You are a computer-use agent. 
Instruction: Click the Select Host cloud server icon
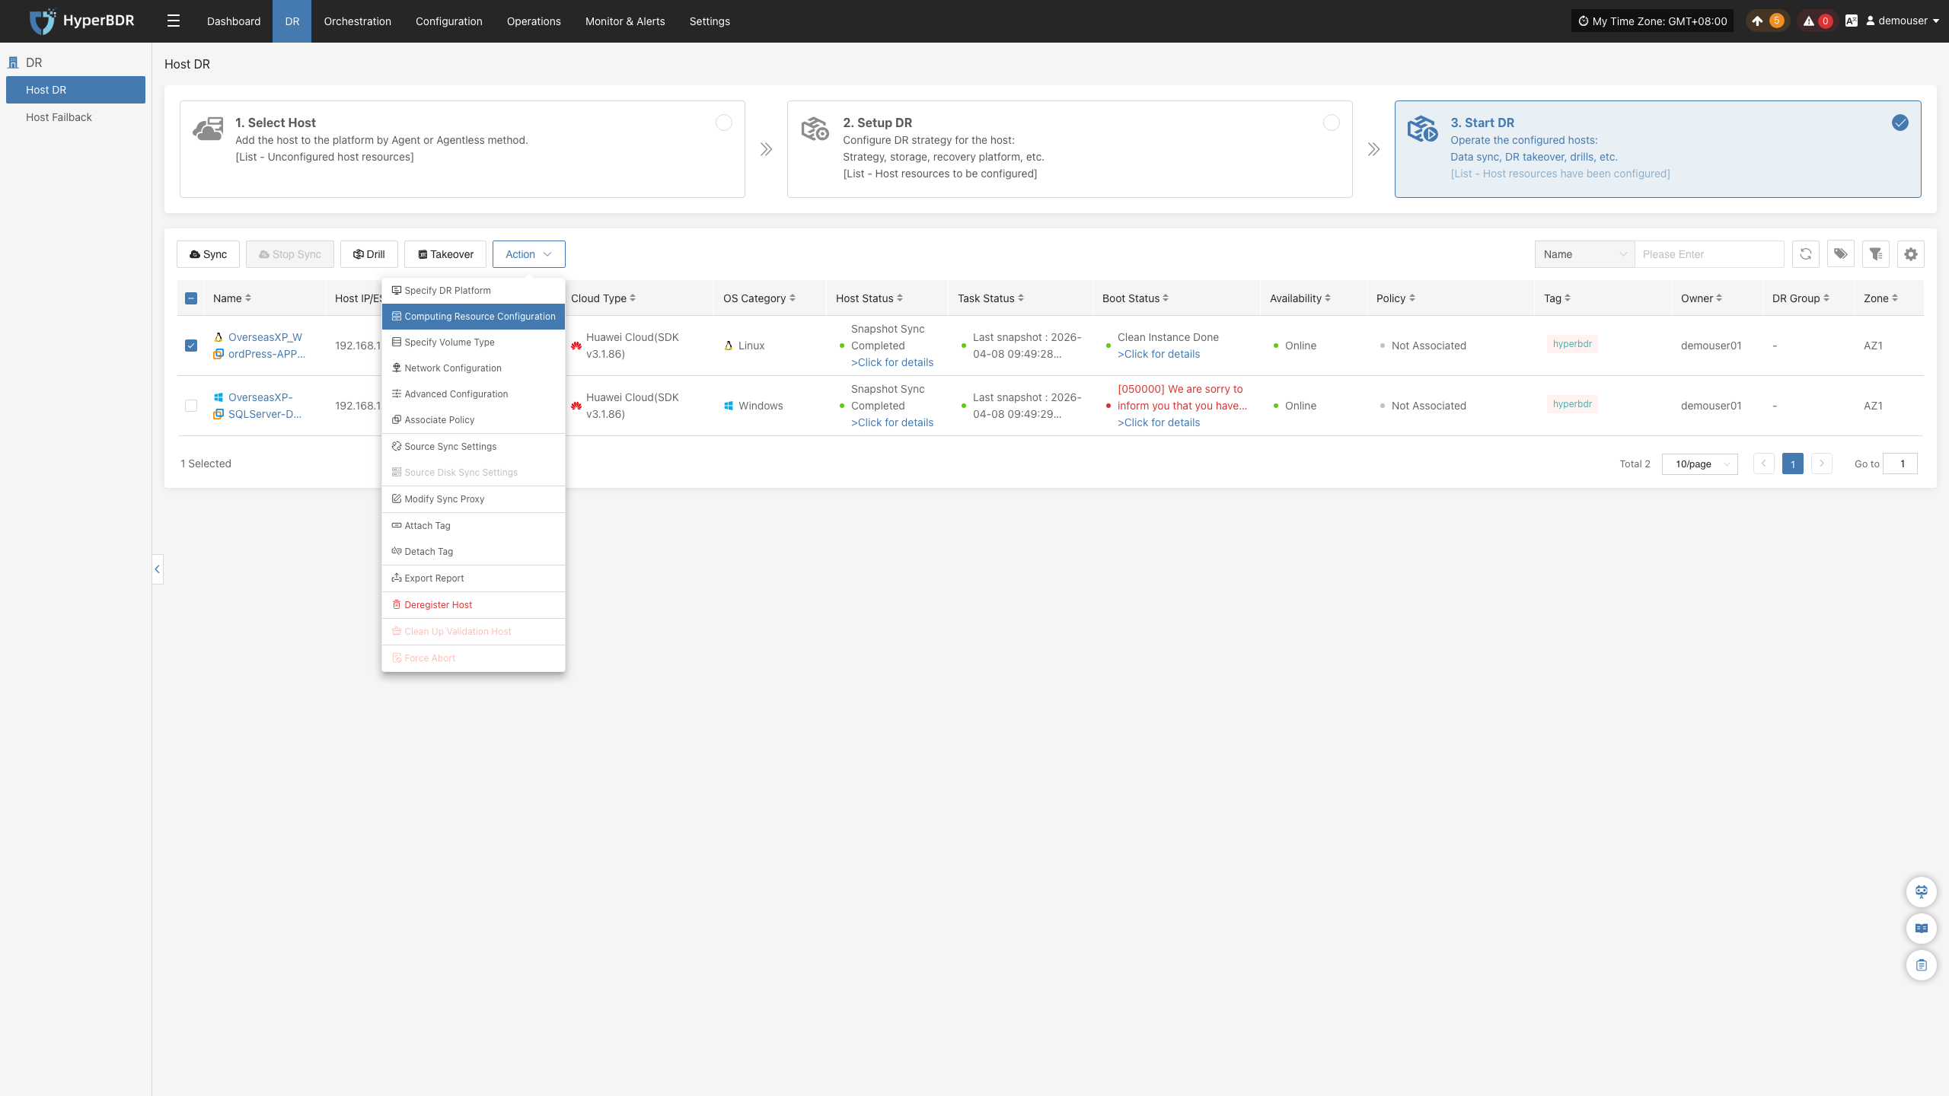209,129
